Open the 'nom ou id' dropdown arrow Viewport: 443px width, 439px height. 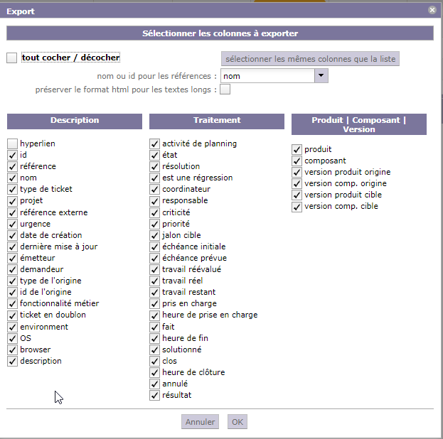point(321,76)
